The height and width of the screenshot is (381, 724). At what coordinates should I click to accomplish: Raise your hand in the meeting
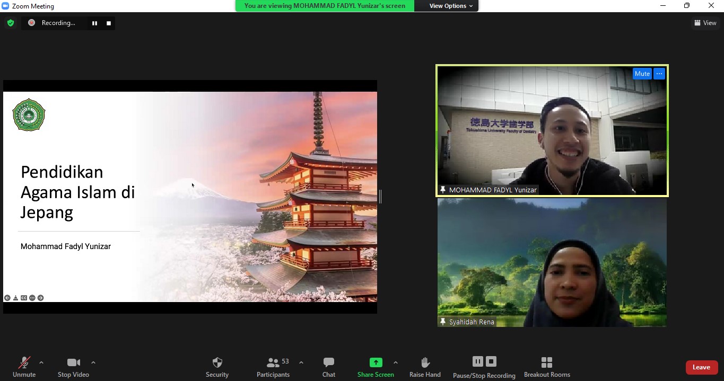point(425,367)
